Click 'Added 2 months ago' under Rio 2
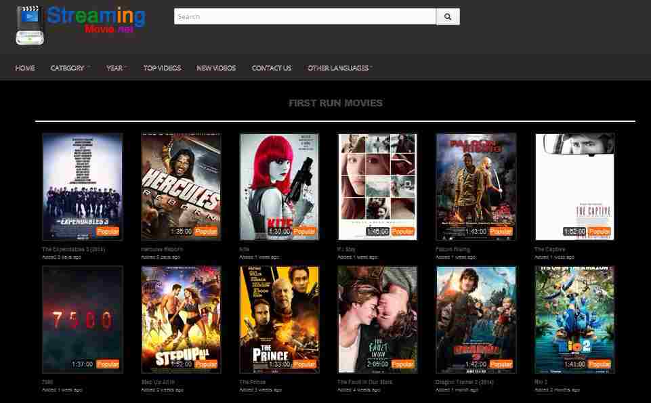651x403 pixels. tap(557, 390)
